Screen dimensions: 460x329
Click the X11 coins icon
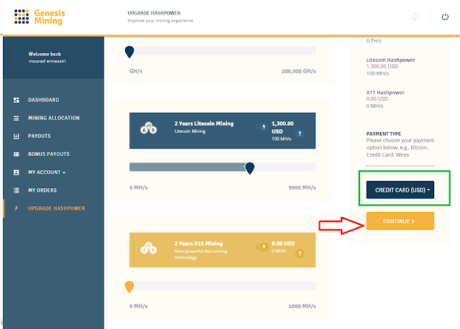[x=149, y=248]
